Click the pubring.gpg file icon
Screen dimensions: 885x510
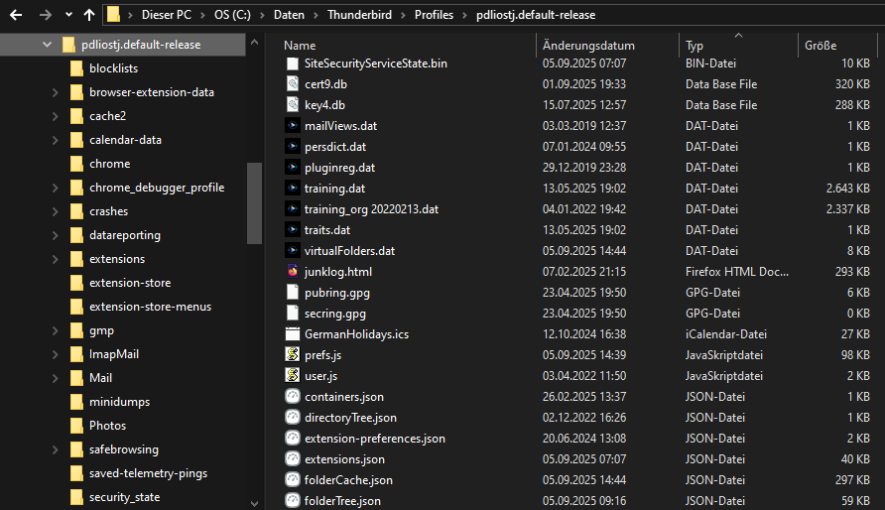[293, 293]
